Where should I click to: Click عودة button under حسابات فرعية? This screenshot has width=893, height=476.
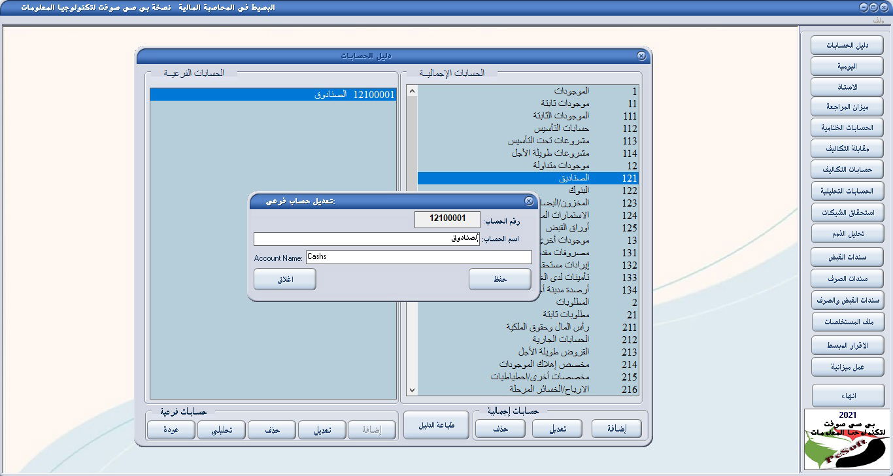171,430
